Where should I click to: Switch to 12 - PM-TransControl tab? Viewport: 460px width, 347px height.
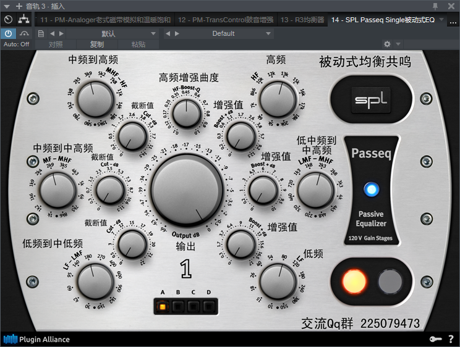pos(226,20)
